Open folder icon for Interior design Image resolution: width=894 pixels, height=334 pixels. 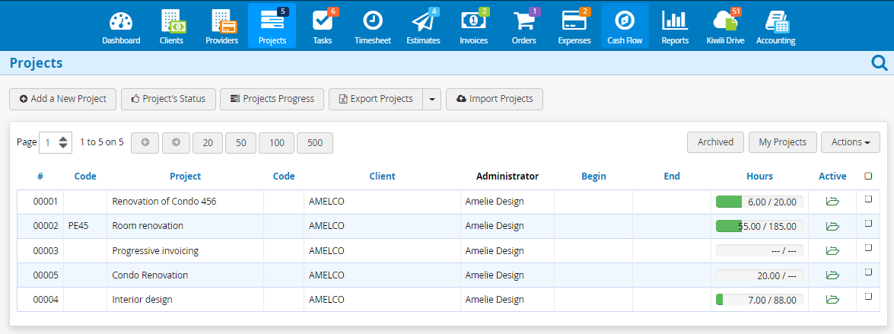pyautogui.click(x=832, y=299)
